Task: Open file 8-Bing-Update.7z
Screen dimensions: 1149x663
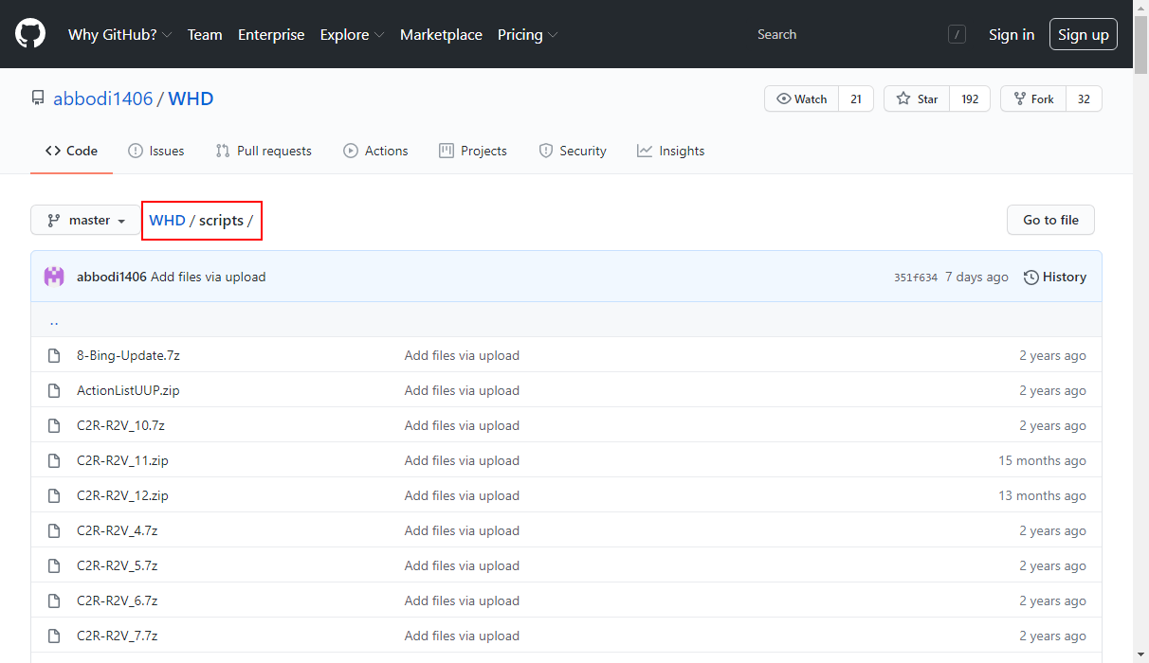Action: click(128, 355)
